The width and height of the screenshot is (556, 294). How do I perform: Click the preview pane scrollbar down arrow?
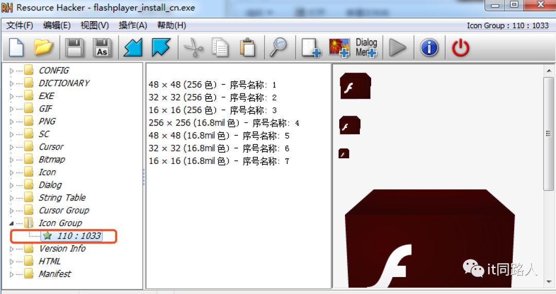(x=549, y=282)
